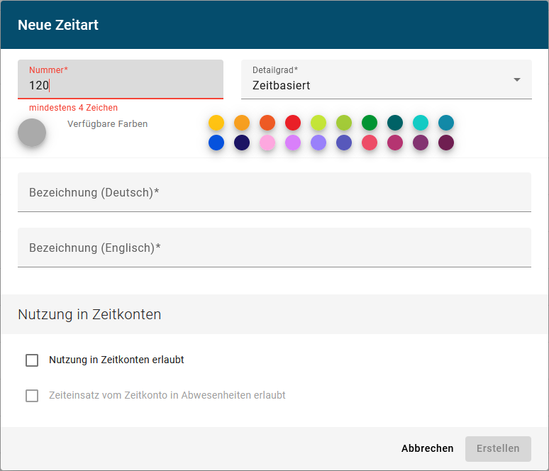
Task: Toggle Zeiteinsatz vom Zeitkonto in Abwesenheiten checkbox
Action: [x=32, y=396]
